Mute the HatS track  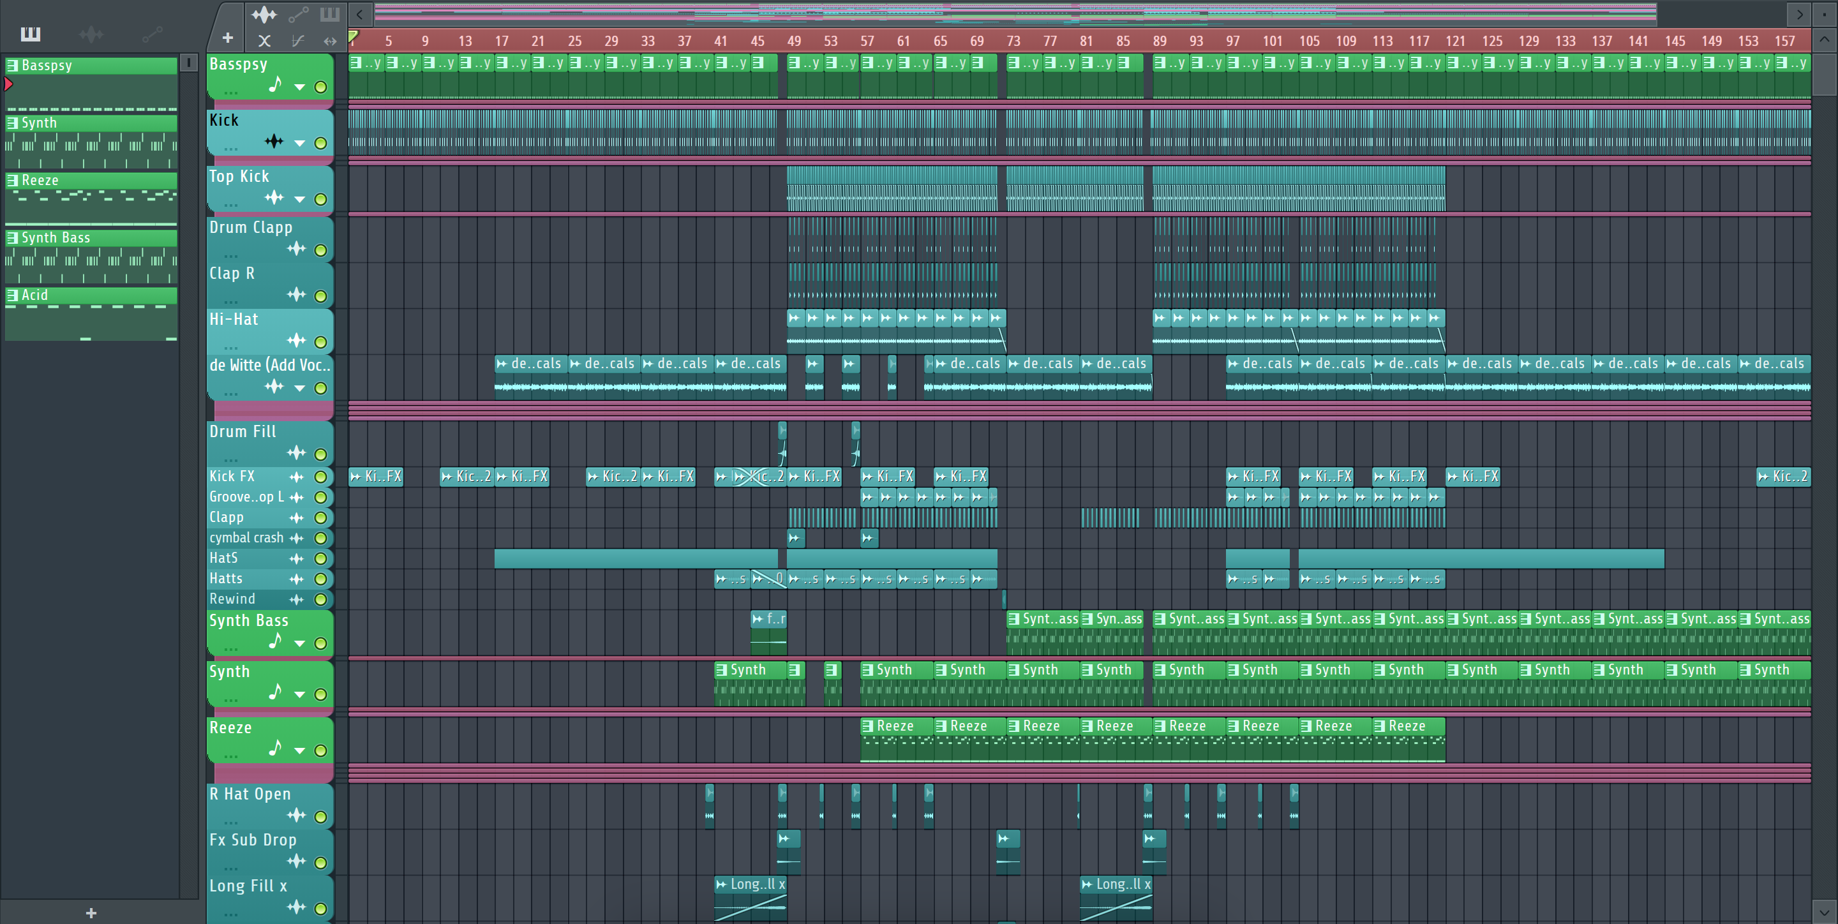point(321,559)
